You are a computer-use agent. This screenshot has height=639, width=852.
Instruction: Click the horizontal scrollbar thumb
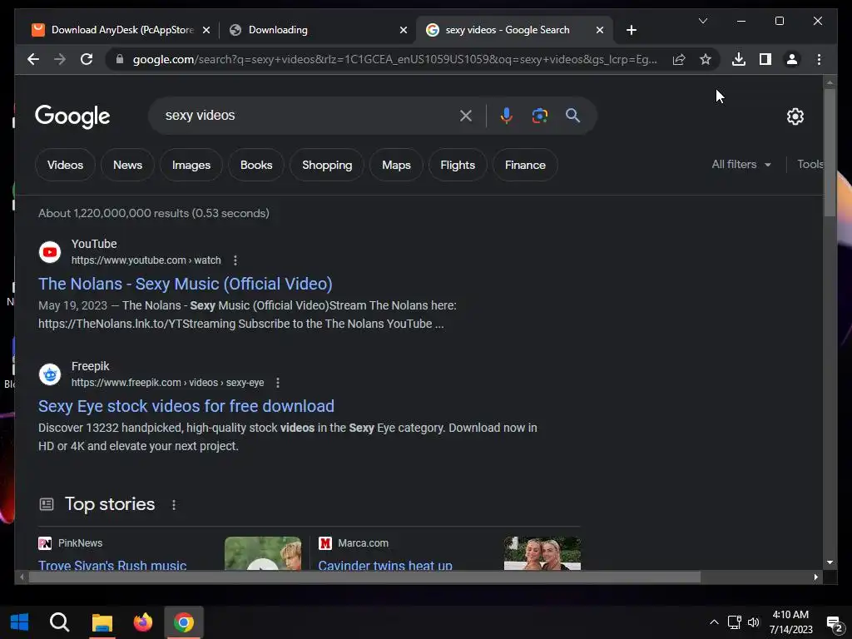[364, 577]
